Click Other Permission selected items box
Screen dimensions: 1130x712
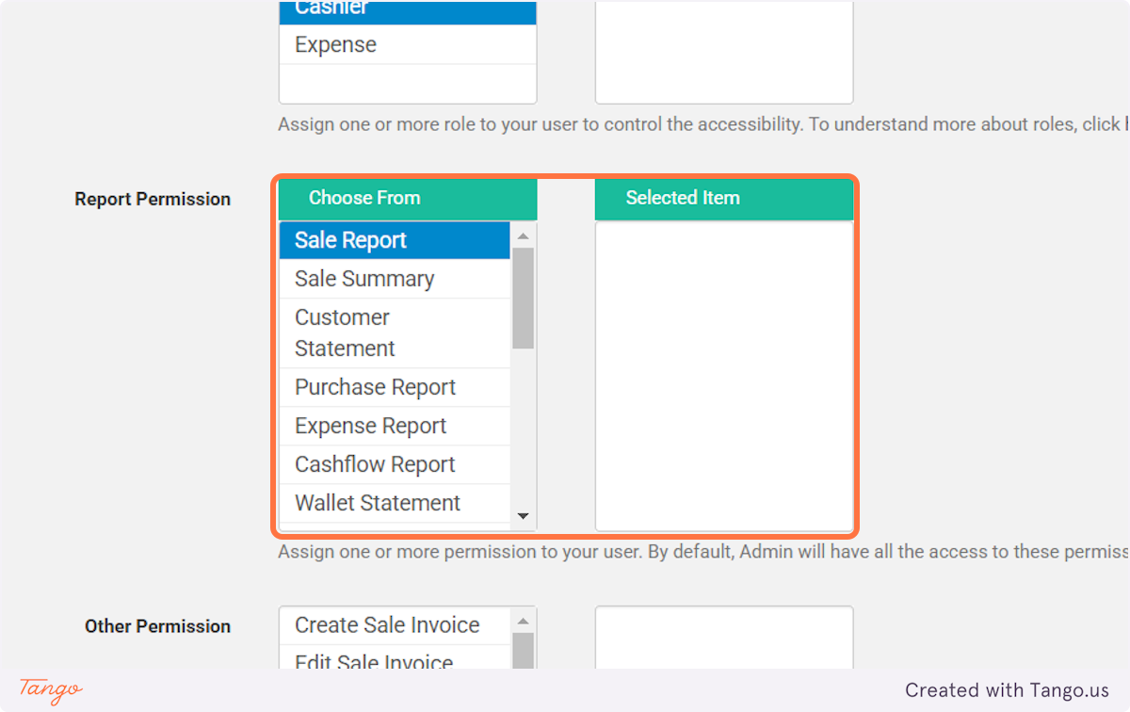click(x=724, y=638)
